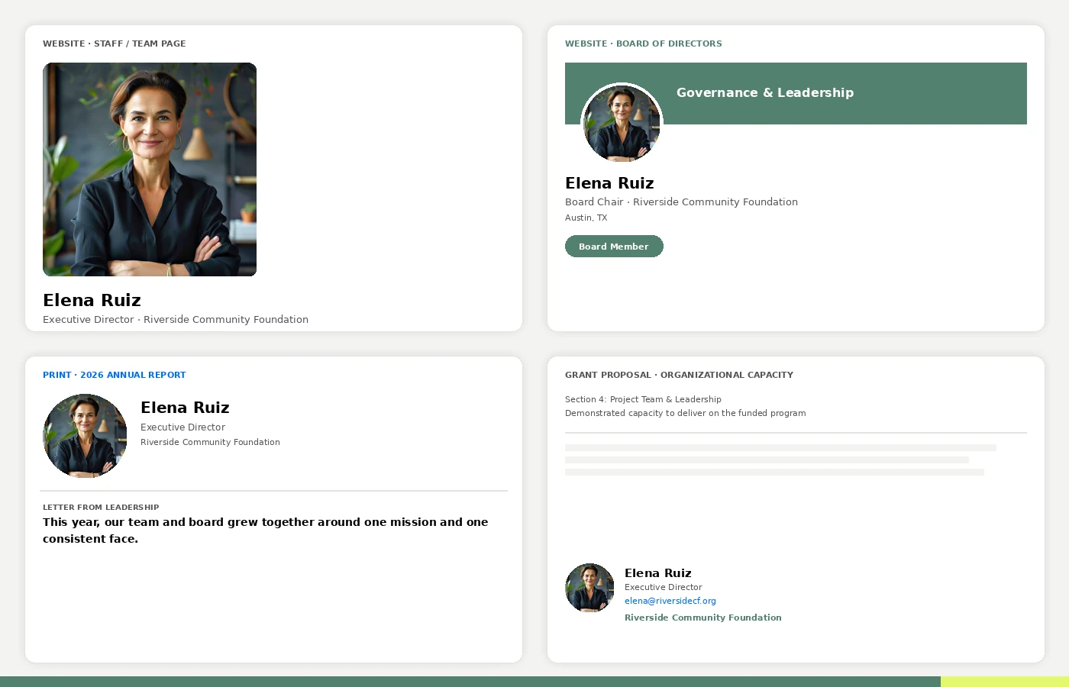Screen dimensions: 1069x687
Task: Select the 'Website · Board of Directors' label
Action: click(x=644, y=44)
